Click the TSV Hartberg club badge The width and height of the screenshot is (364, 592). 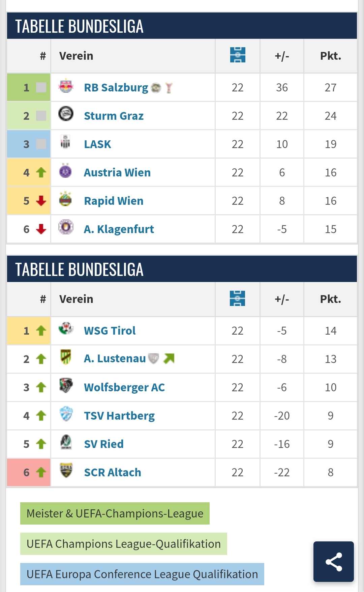(x=66, y=414)
